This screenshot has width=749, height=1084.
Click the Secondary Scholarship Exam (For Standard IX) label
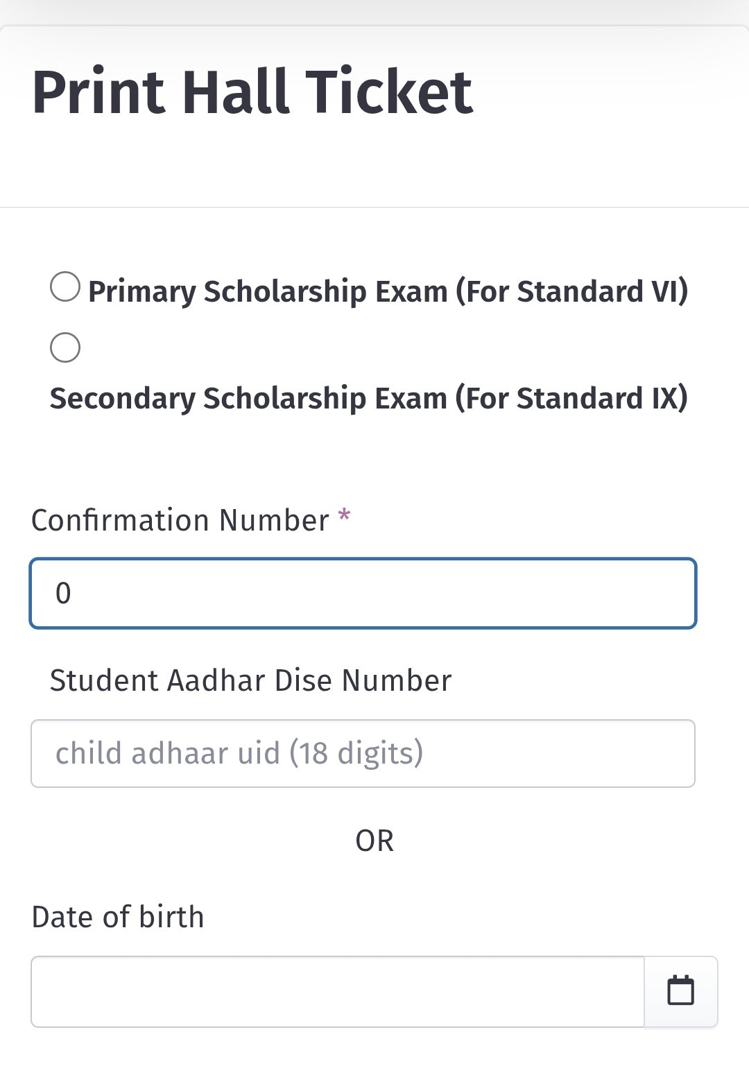coord(368,399)
